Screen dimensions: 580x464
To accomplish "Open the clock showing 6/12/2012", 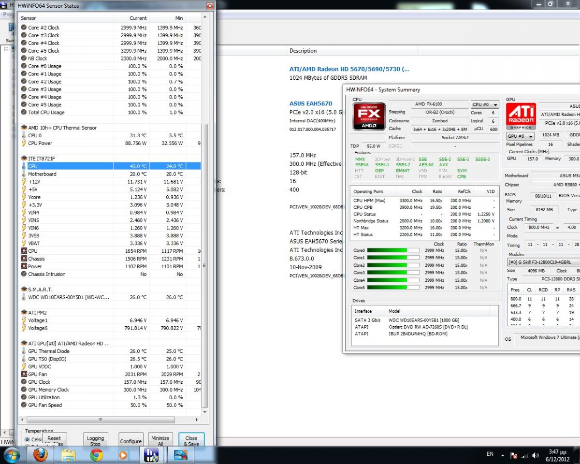I will point(558,455).
